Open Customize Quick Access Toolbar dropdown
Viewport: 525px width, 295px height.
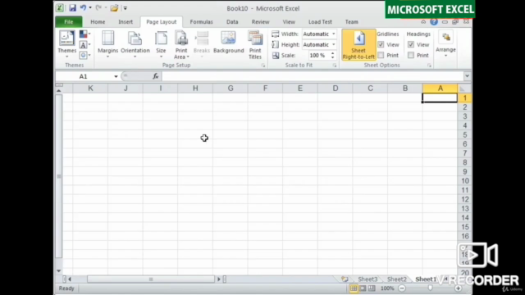pyautogui.click(x=126, y=8)
